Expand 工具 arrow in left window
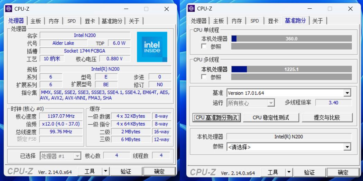Viewport: 363px width, 181px height. (105, 172)
